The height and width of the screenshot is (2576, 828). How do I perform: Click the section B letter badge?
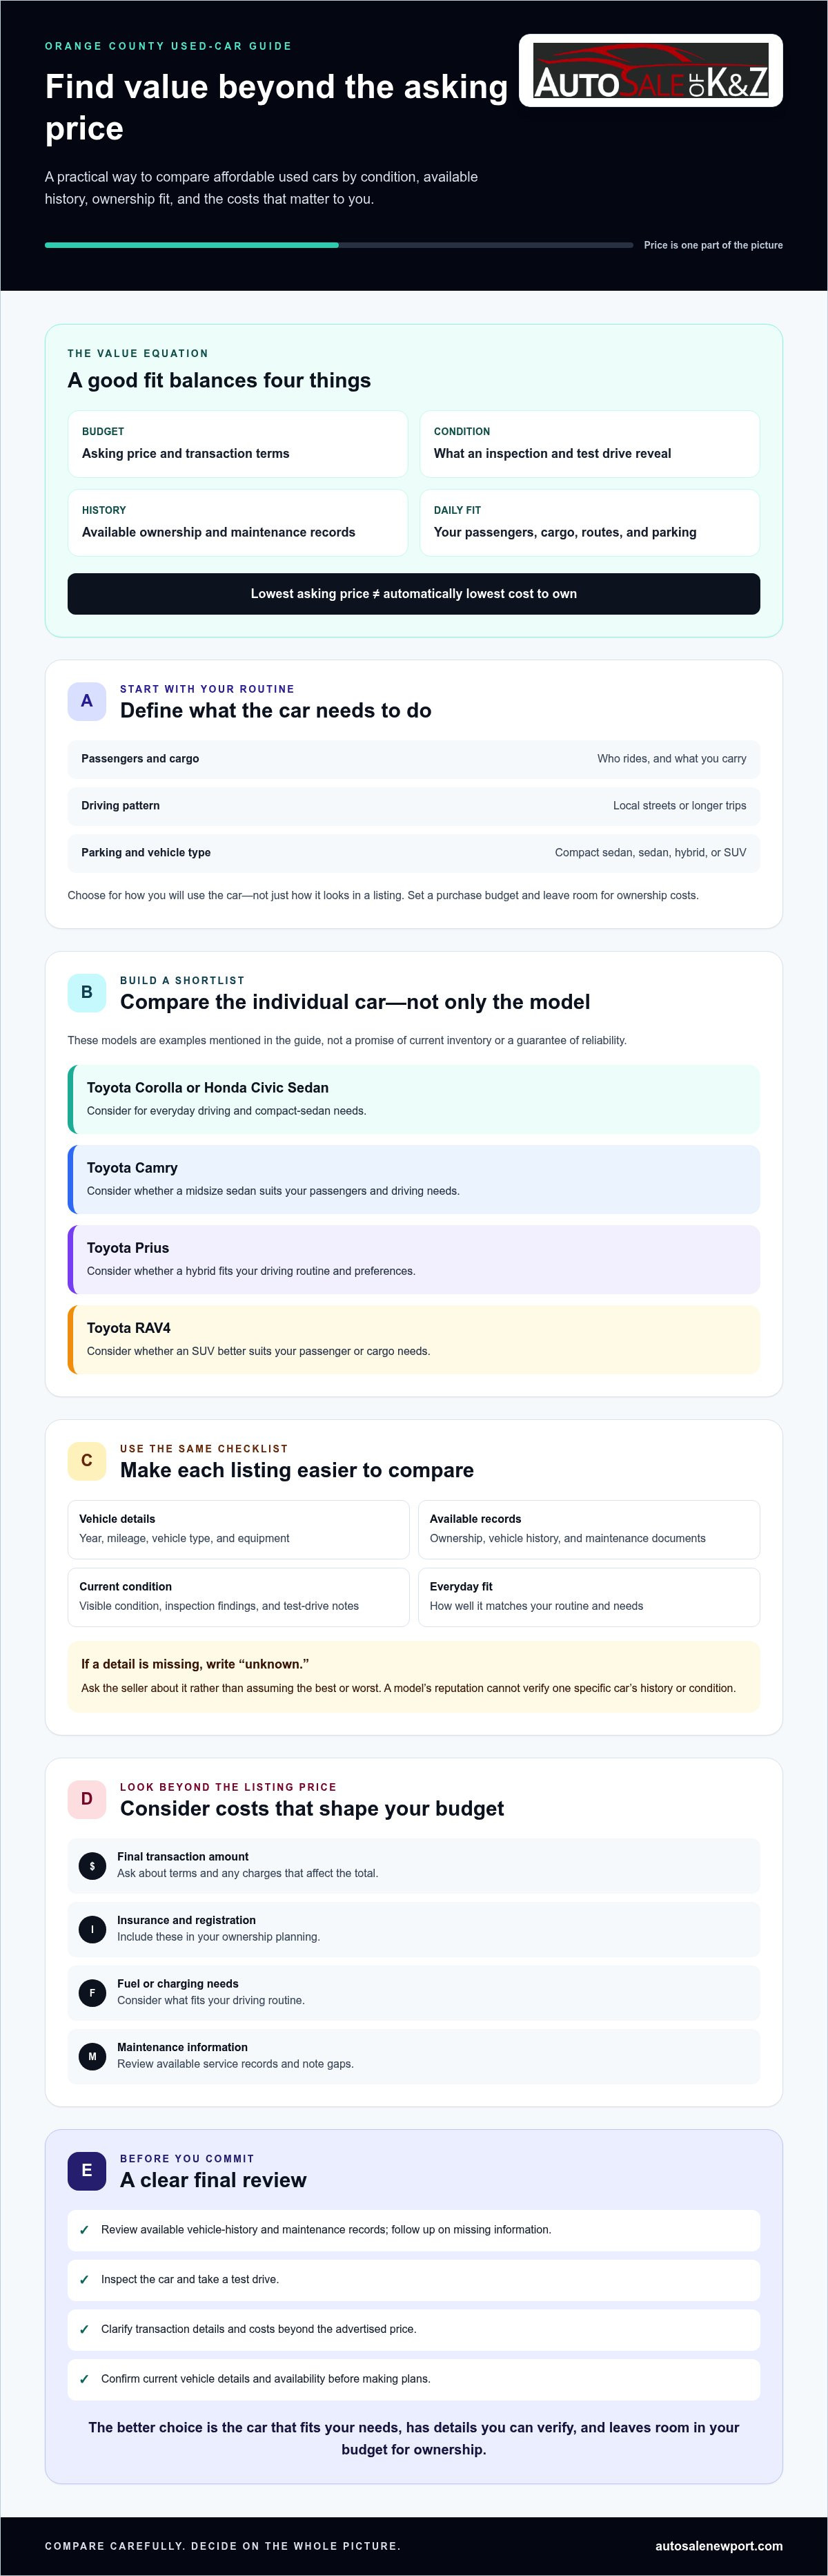pos(87,992)
